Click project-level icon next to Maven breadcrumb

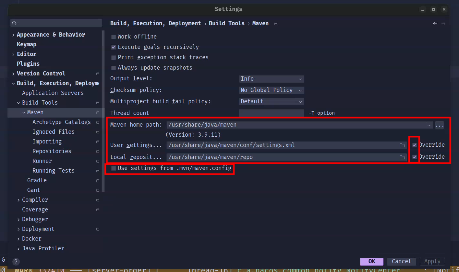[x=276, y=24]
